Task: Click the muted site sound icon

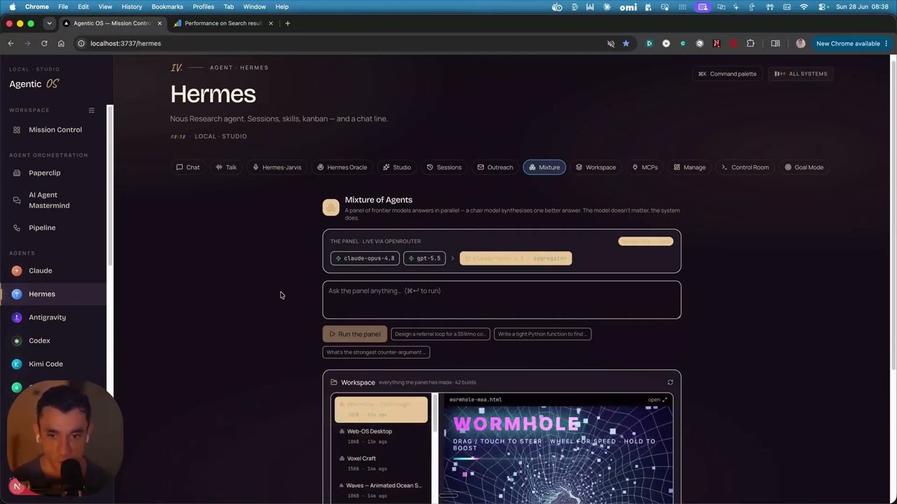Action: click(x=610, y=43)
